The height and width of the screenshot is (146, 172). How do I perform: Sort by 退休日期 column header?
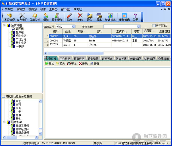click(164, 31)
